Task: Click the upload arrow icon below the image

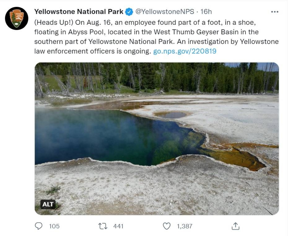Action: click(235, 226)
